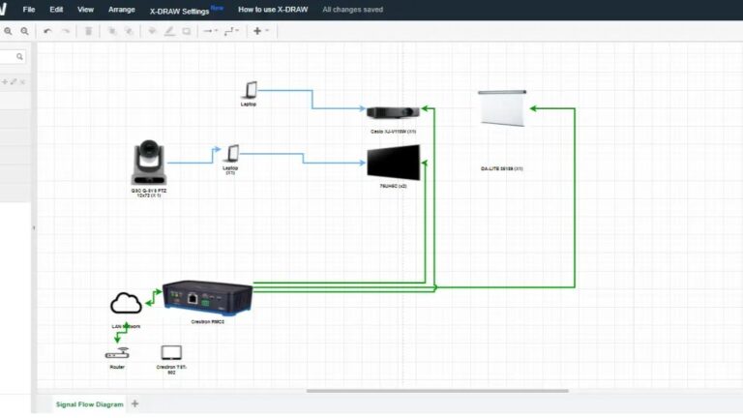Toggle the shadow rectangle icon
The image size is (743, 418).
(187, 31)
